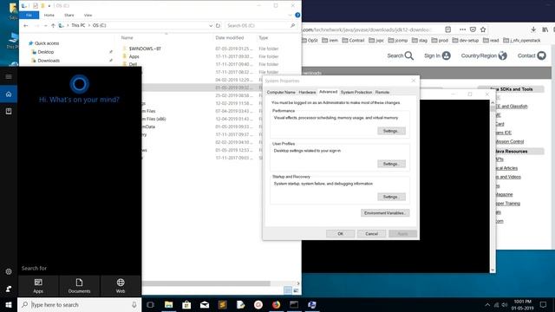This screenshot has height=312, width=555.
Task: Select This PC in the breadcrumb
Action: [78, 25]
